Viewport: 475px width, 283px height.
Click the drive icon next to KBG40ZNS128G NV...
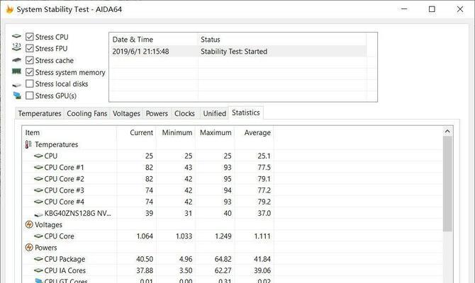pos(38,214)
